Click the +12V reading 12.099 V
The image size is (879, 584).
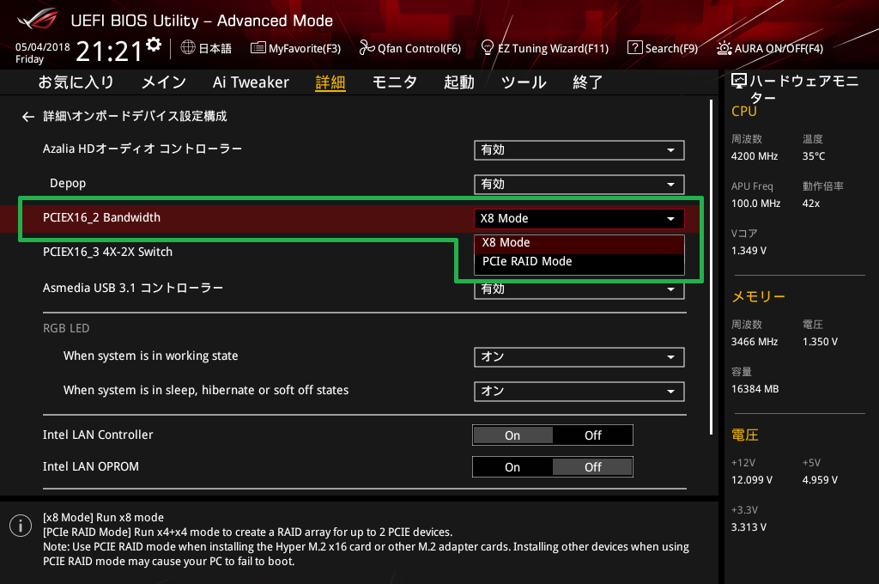coord(752,480)
